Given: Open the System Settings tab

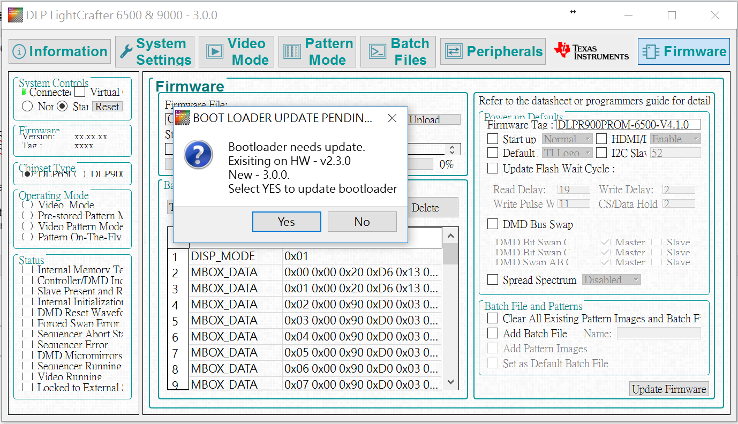Looking at the screenshot, I should [x=154, y=52].
